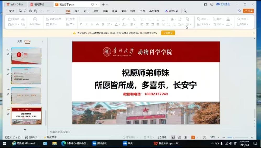
Task: Switch to slide sorter view icon
Action: click(x=179, y=137)
